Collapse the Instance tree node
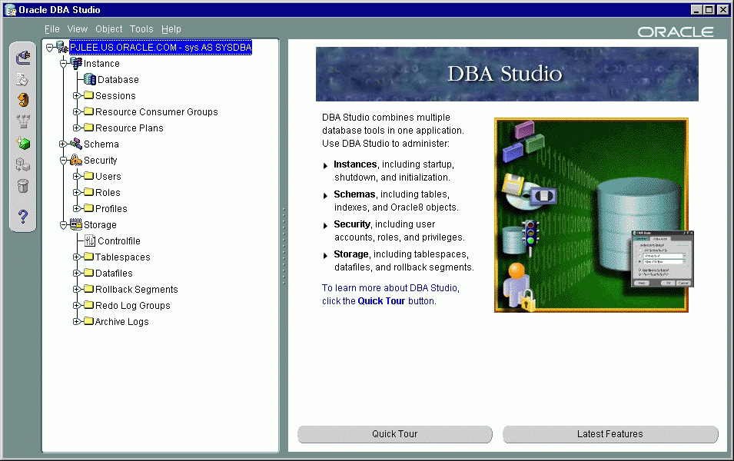Viewport: 734px width, 461px height. 64,64
